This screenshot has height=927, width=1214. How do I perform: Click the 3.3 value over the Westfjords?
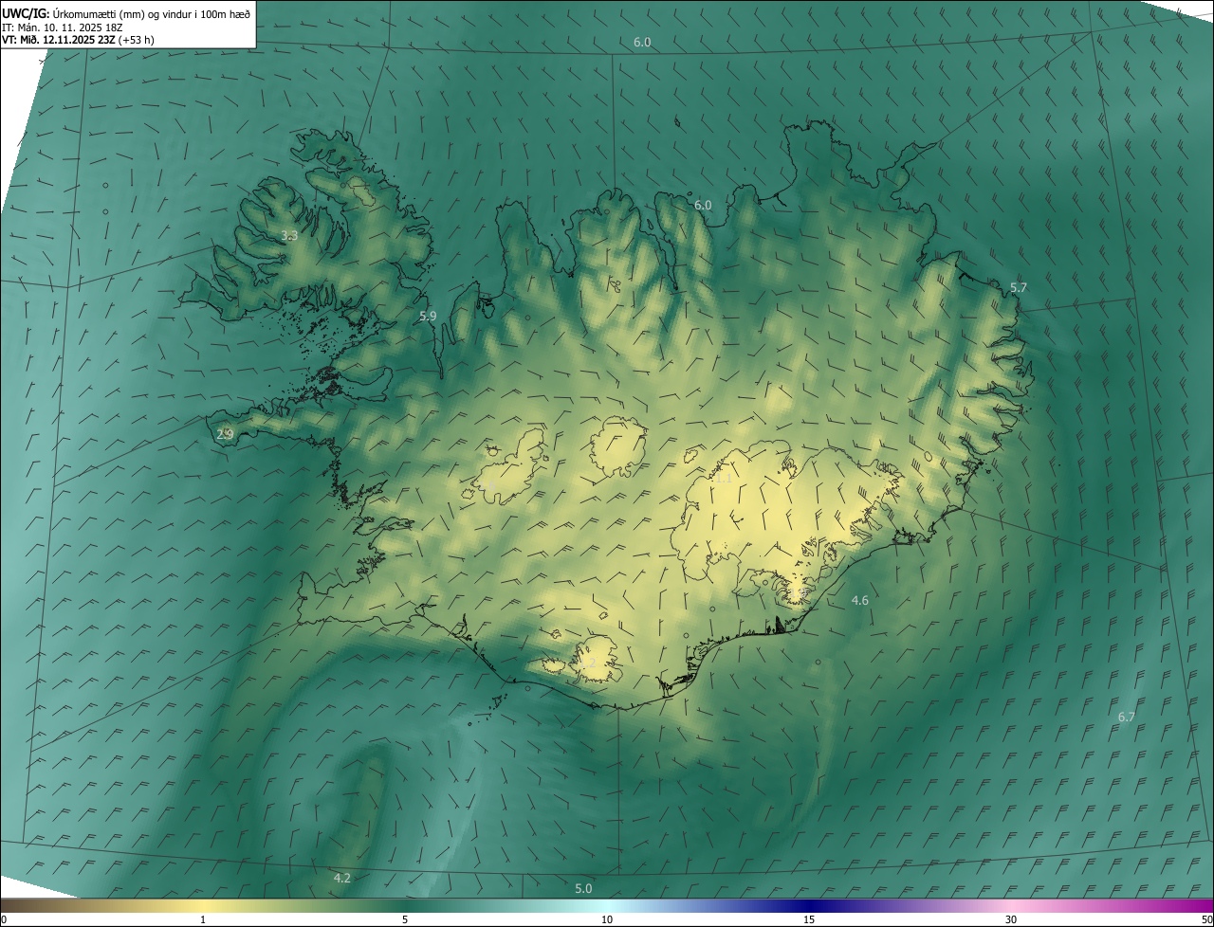coord(290,235)
